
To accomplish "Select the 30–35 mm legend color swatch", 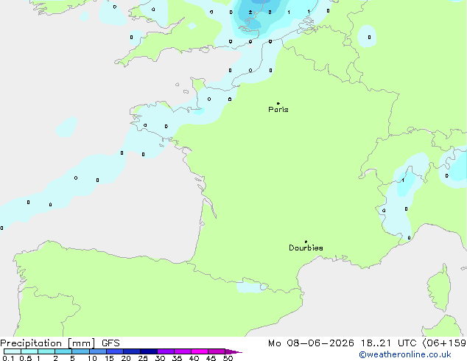I will click(x=166, y=351).
